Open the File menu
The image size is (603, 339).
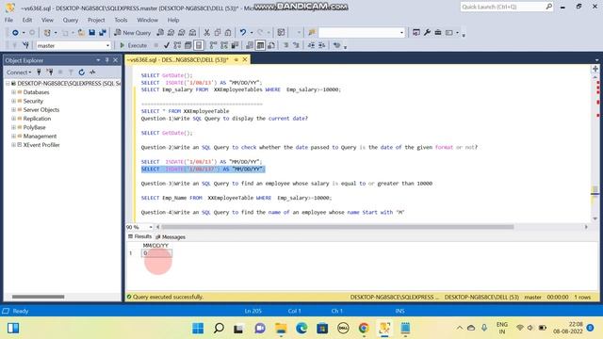8,20
